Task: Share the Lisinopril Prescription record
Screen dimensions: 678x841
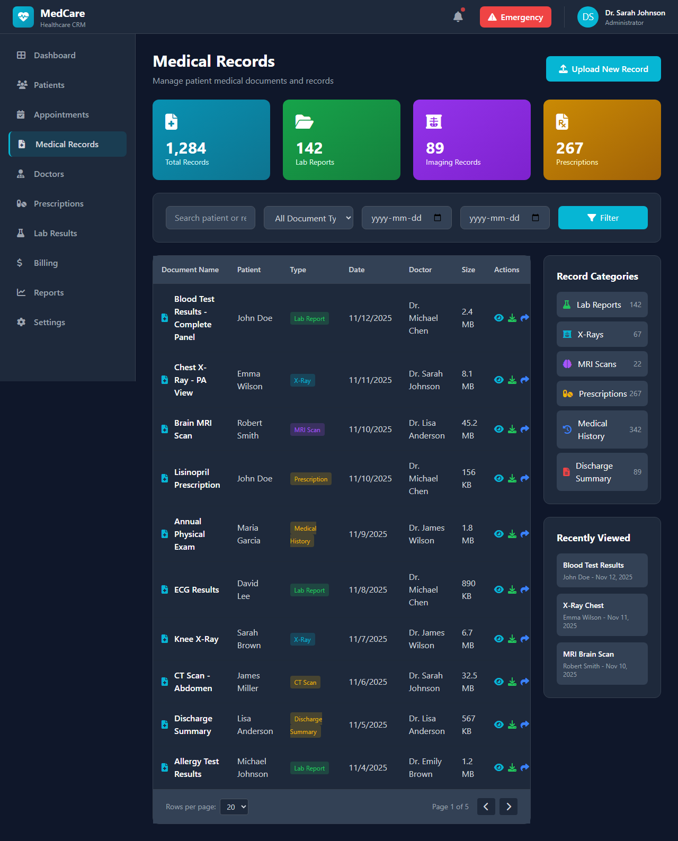Action: [x=525, y=478]
